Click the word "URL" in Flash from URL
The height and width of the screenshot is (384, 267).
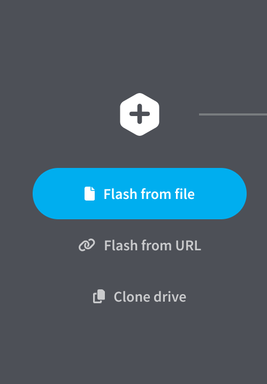coord(188,245)
